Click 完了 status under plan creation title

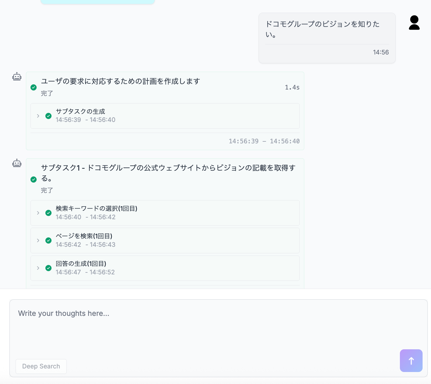tap(47, 93)
